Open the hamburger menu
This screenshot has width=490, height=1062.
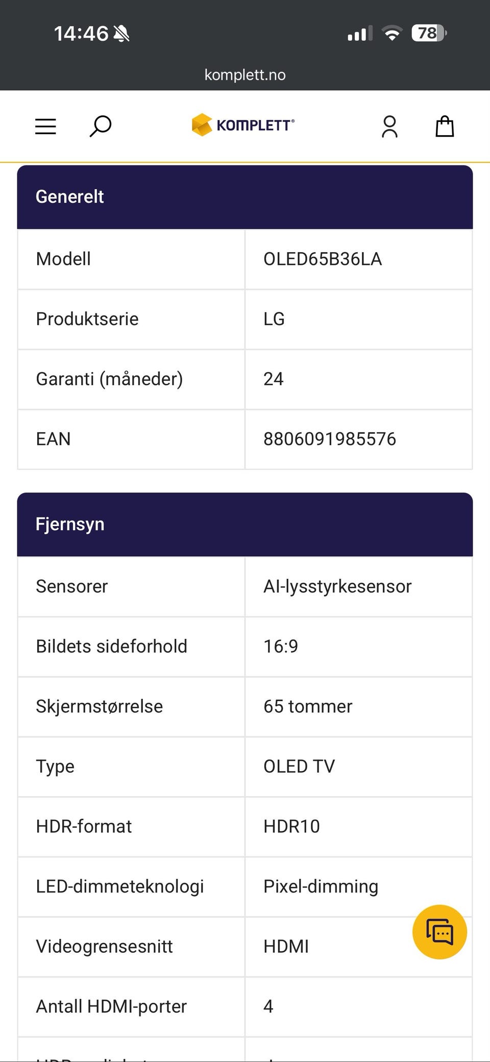click(45, 126)
